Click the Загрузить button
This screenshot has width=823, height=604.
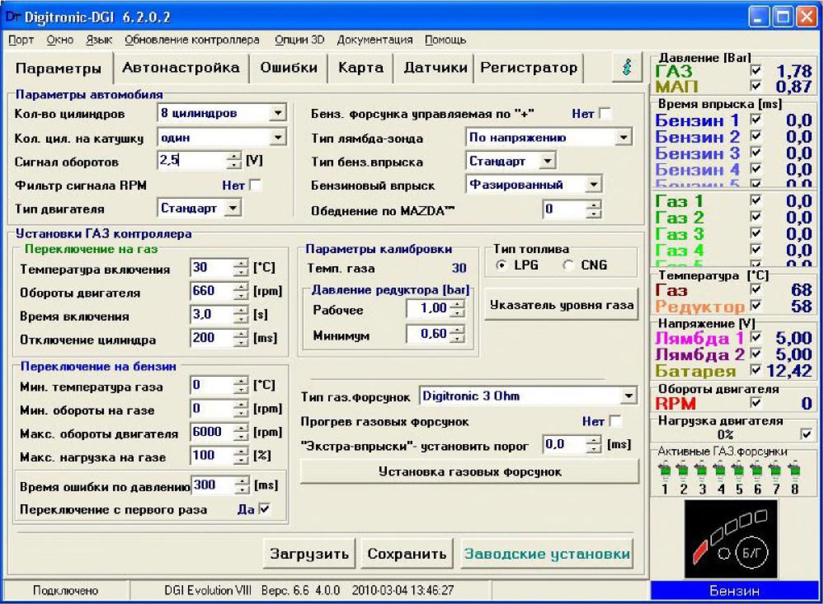pos(309,553)
